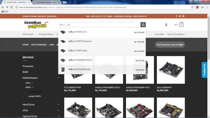Bookmark page with the star icon

coord(192,7)
